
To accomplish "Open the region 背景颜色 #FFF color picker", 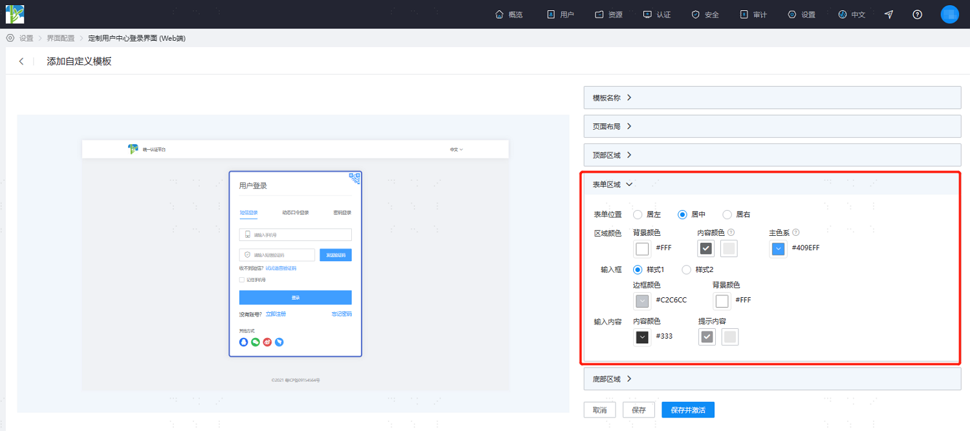I will 642,249.
